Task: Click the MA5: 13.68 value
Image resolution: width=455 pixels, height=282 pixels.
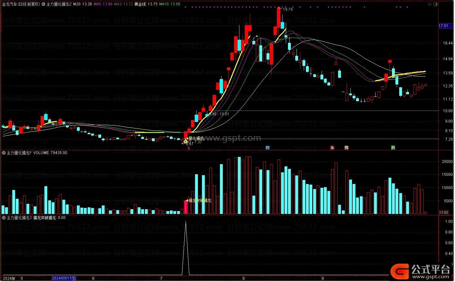Action: pos(103,4)
